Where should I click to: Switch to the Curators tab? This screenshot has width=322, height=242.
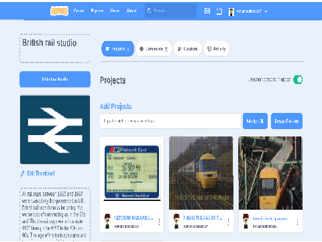point(188,48)
